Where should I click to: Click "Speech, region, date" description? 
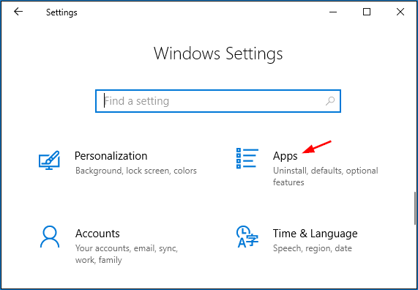[x=313, y=248]
